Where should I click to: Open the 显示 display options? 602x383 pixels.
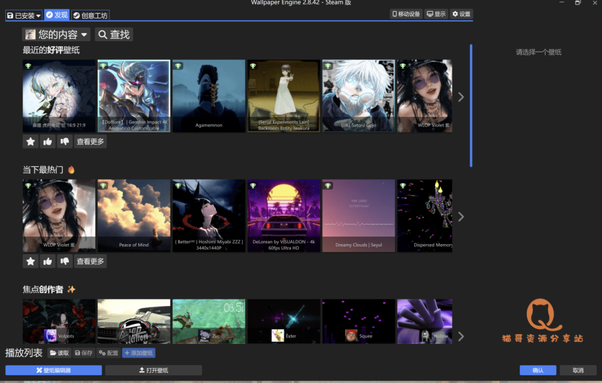pyautogui.click(x=436, y=14)
